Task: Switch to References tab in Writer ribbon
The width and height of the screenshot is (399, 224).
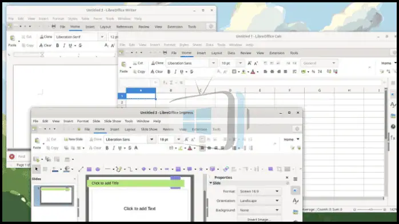Action: point(125,26)
